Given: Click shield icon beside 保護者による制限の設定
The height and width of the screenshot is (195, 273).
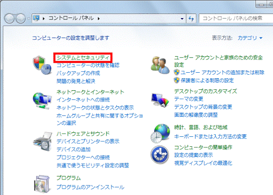Looking at the screenshot, I should point(177,80).
